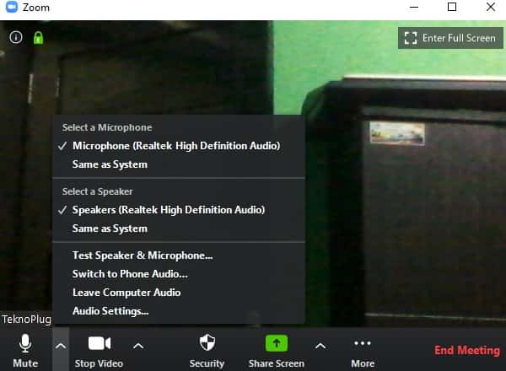506x371 pixels.
Task: Select Speakers (Realtek High Definition Audio)
Action: 179,210
